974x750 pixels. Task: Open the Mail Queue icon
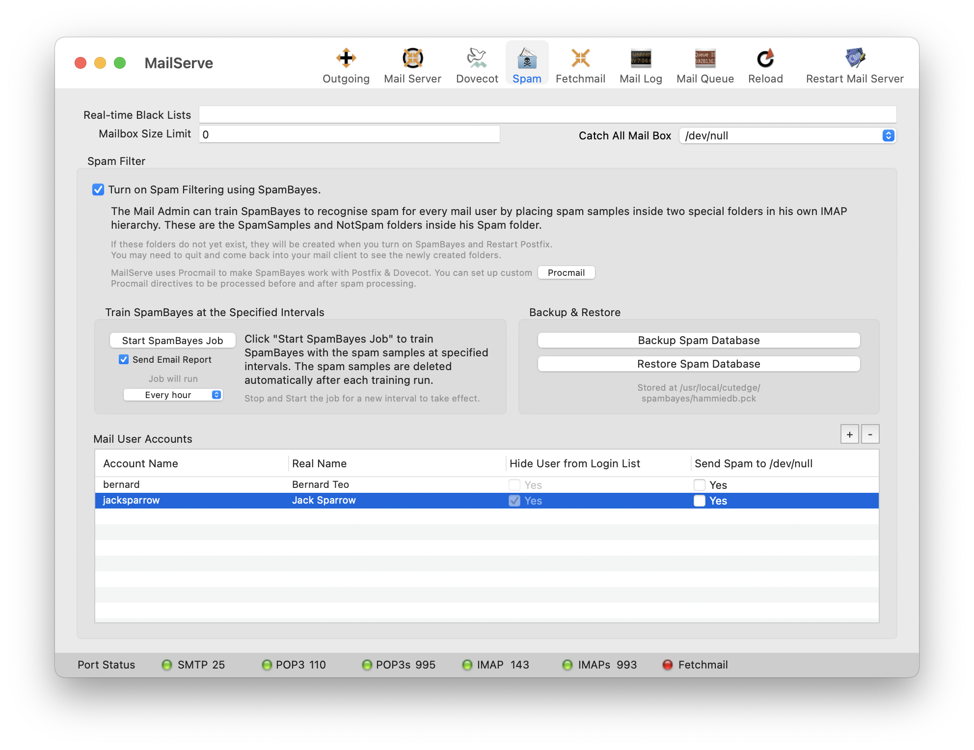pos(705,58)
